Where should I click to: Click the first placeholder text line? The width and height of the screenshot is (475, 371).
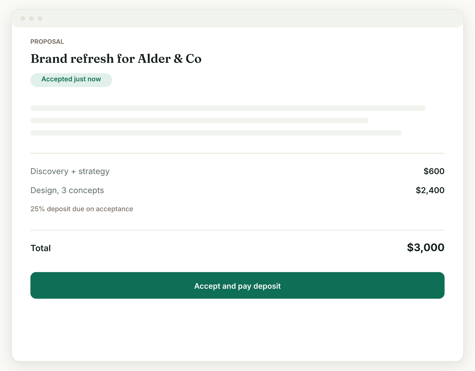[228, 108]
